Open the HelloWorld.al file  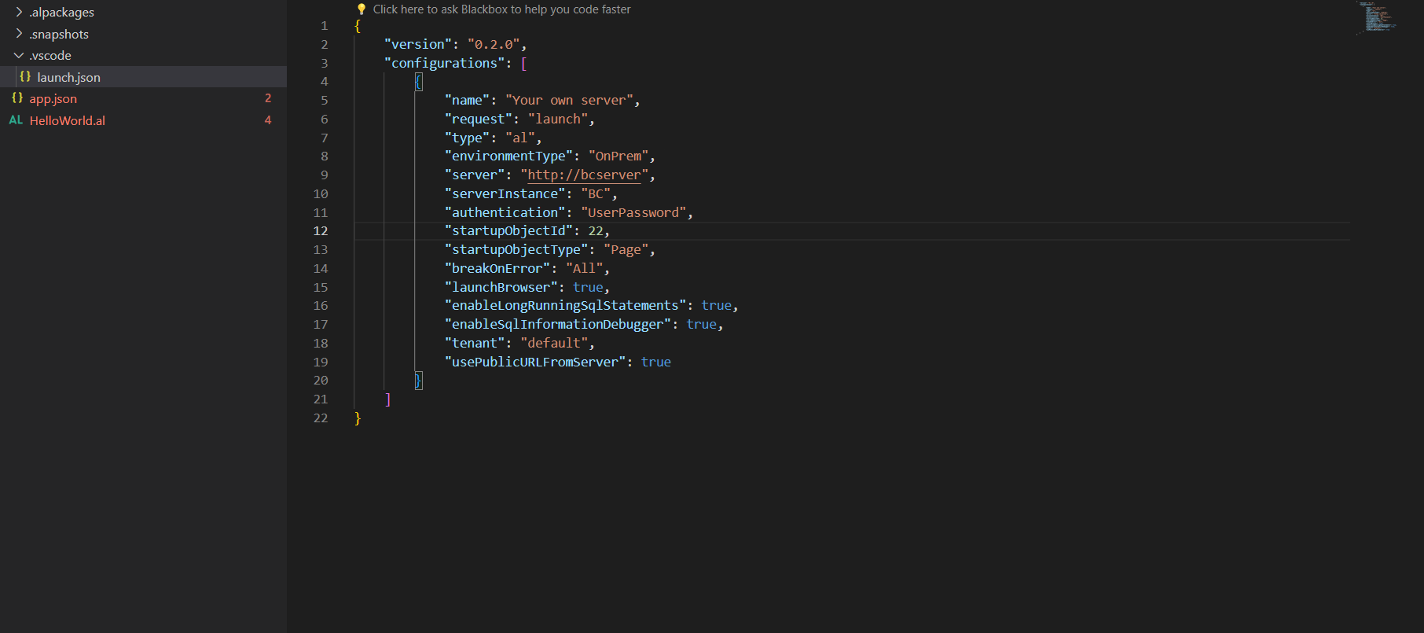click(68, 120)
